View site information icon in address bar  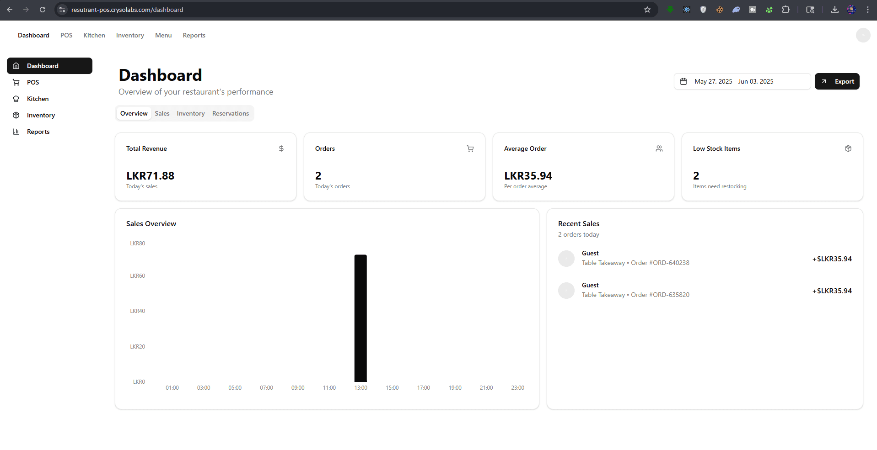pos(63,10)
